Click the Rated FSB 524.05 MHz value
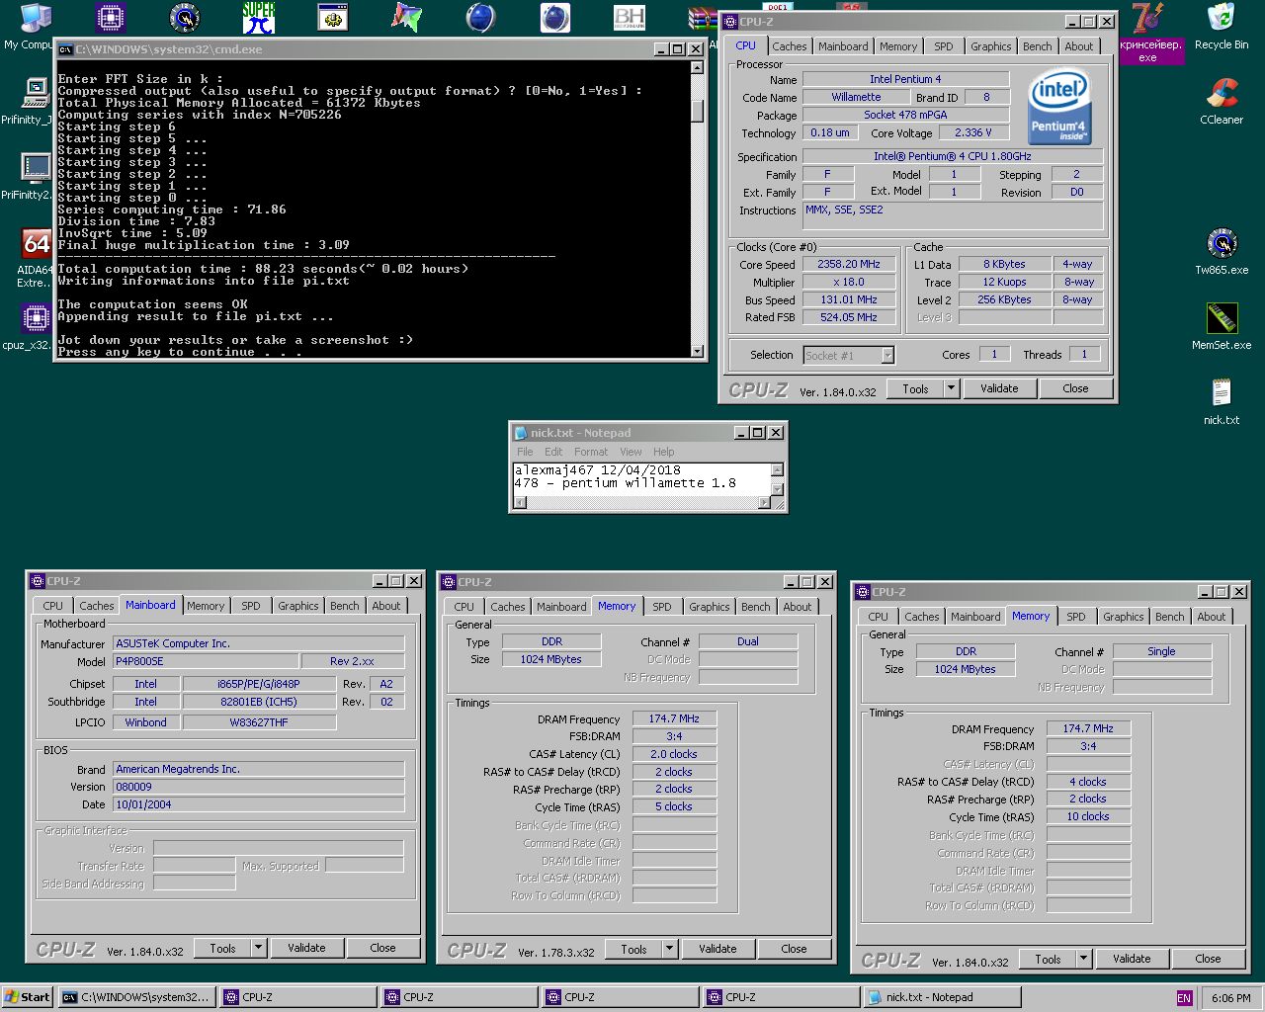The height and width of the screenshot is (1012, 1265). click(x=849, y=317)
